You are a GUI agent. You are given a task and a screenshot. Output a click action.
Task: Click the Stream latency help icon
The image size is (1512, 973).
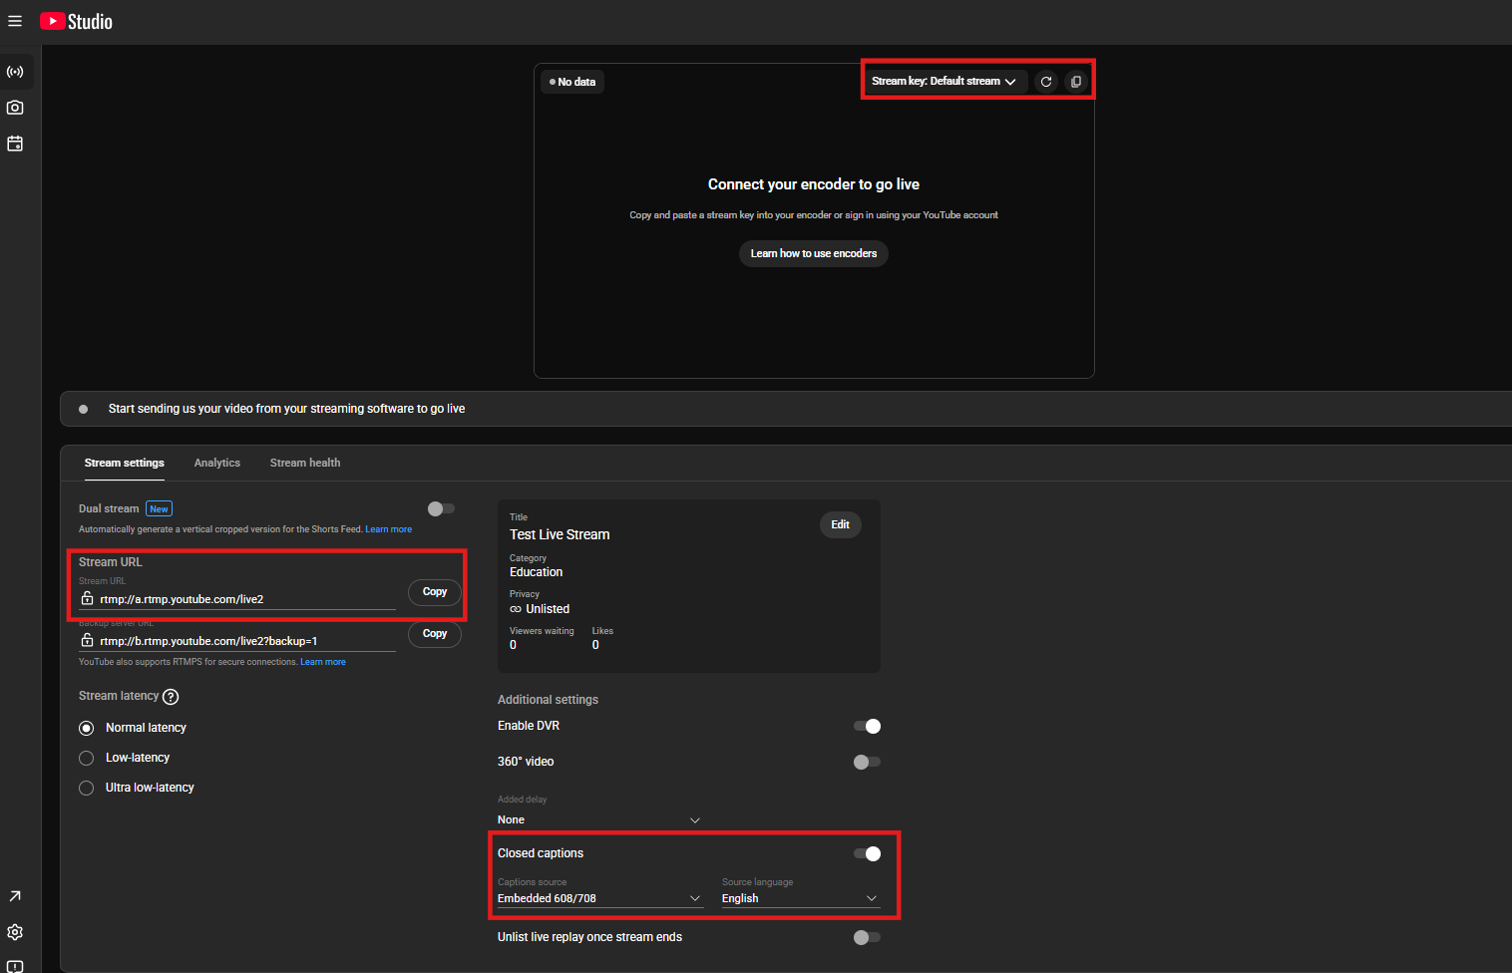pos(171,697)
